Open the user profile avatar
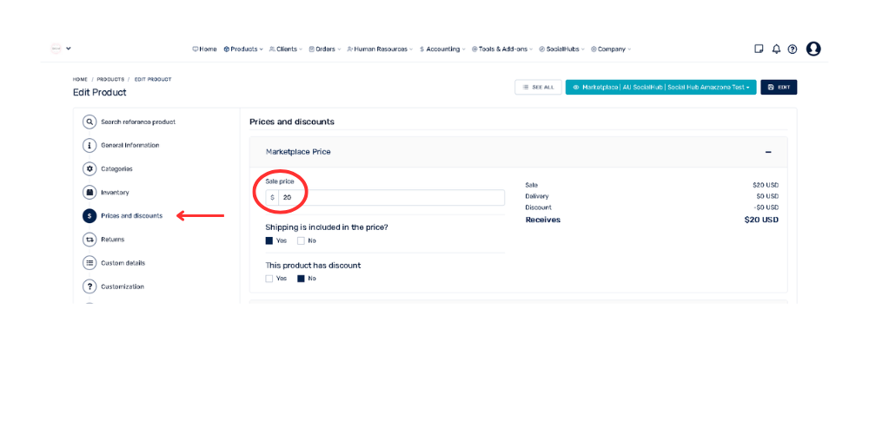Viewport: 869px width, 434px height. pyautogui.click(x=813, y=49)
